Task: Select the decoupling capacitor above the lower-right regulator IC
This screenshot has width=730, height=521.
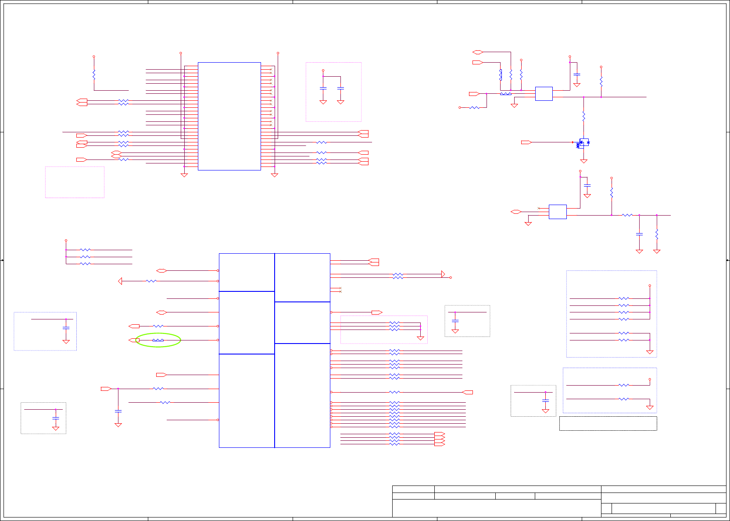Action: coord(587,186)
